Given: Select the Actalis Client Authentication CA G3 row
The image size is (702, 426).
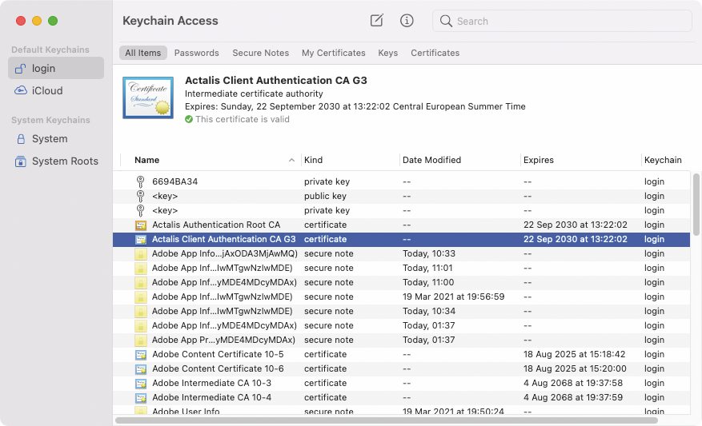Looking at the screenshot, I should pos(401,239).
